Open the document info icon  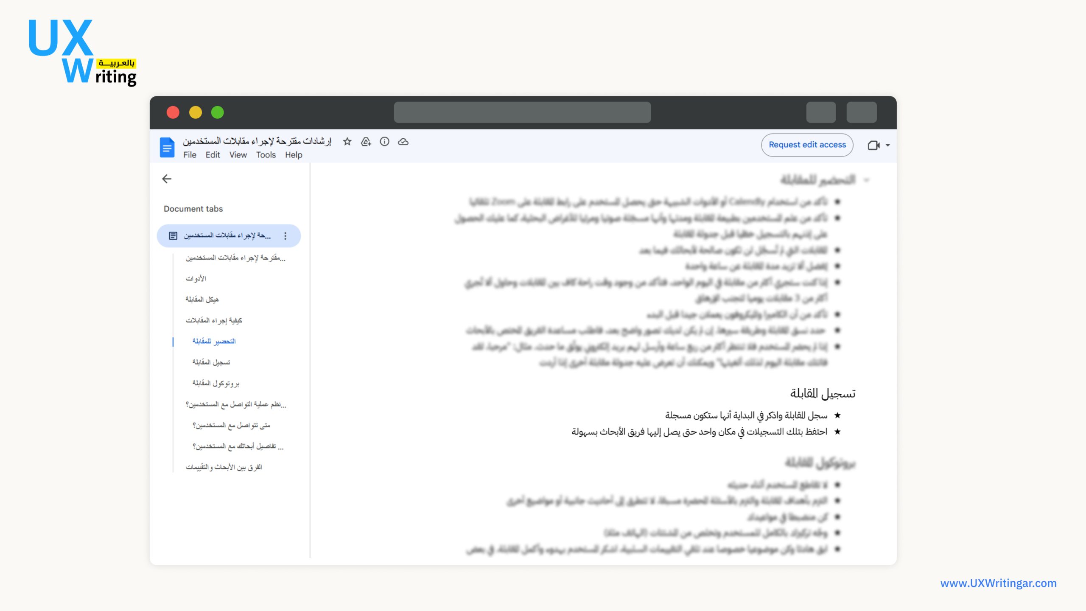tap(384, 142)
